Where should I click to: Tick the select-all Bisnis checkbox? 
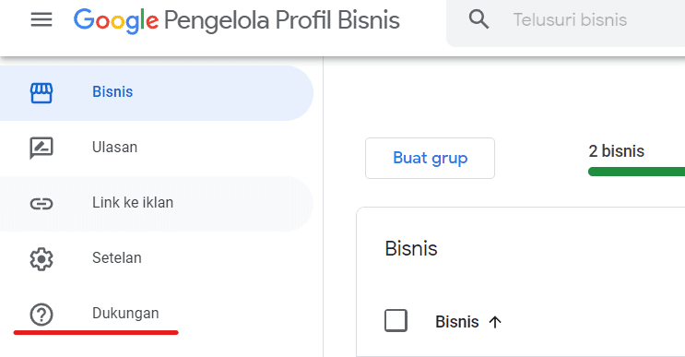coord(396,321)
